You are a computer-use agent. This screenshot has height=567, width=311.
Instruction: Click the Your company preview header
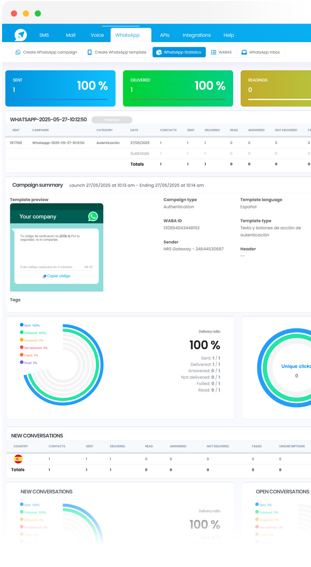pos(56,214)
